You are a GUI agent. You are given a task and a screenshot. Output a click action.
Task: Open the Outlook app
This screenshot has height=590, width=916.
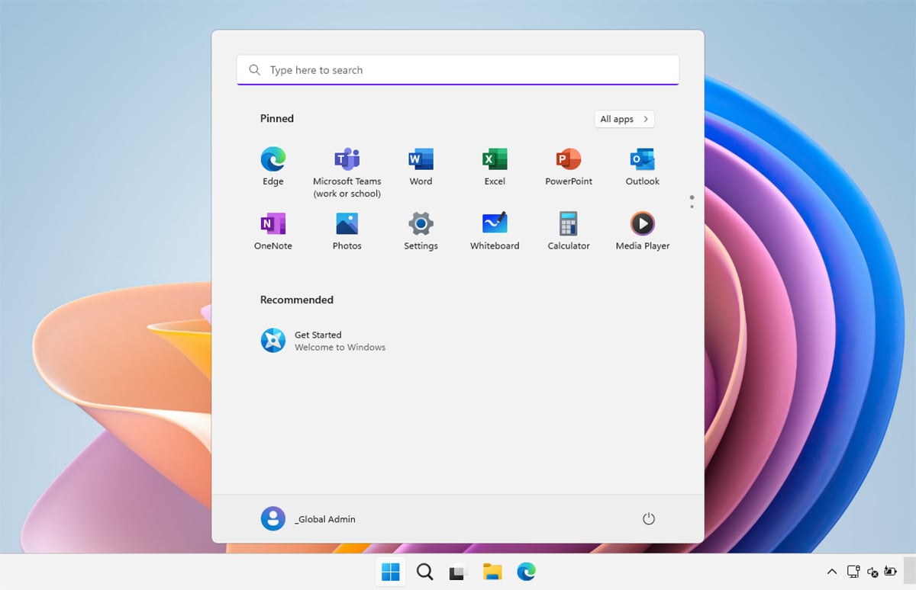click(x=643, y=167)
